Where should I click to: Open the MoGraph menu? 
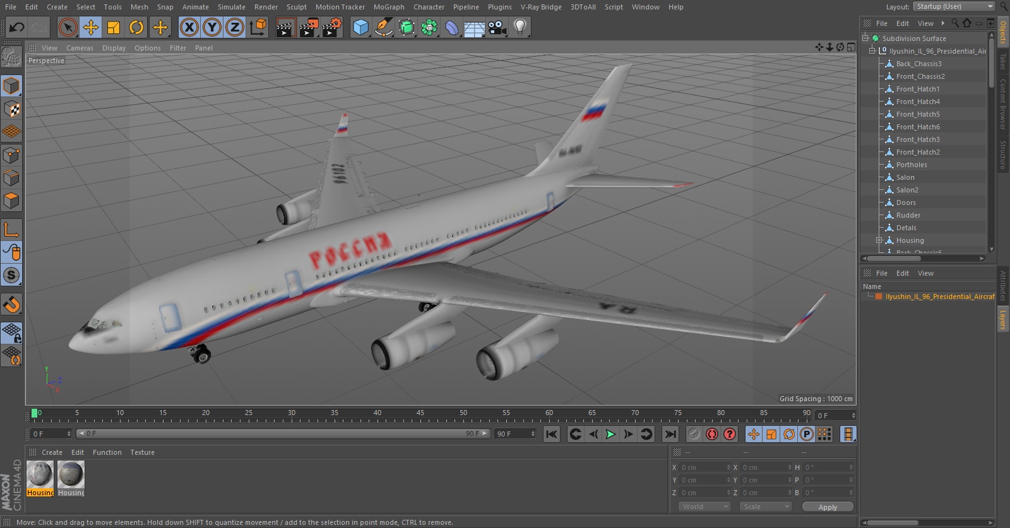(389, 7)
